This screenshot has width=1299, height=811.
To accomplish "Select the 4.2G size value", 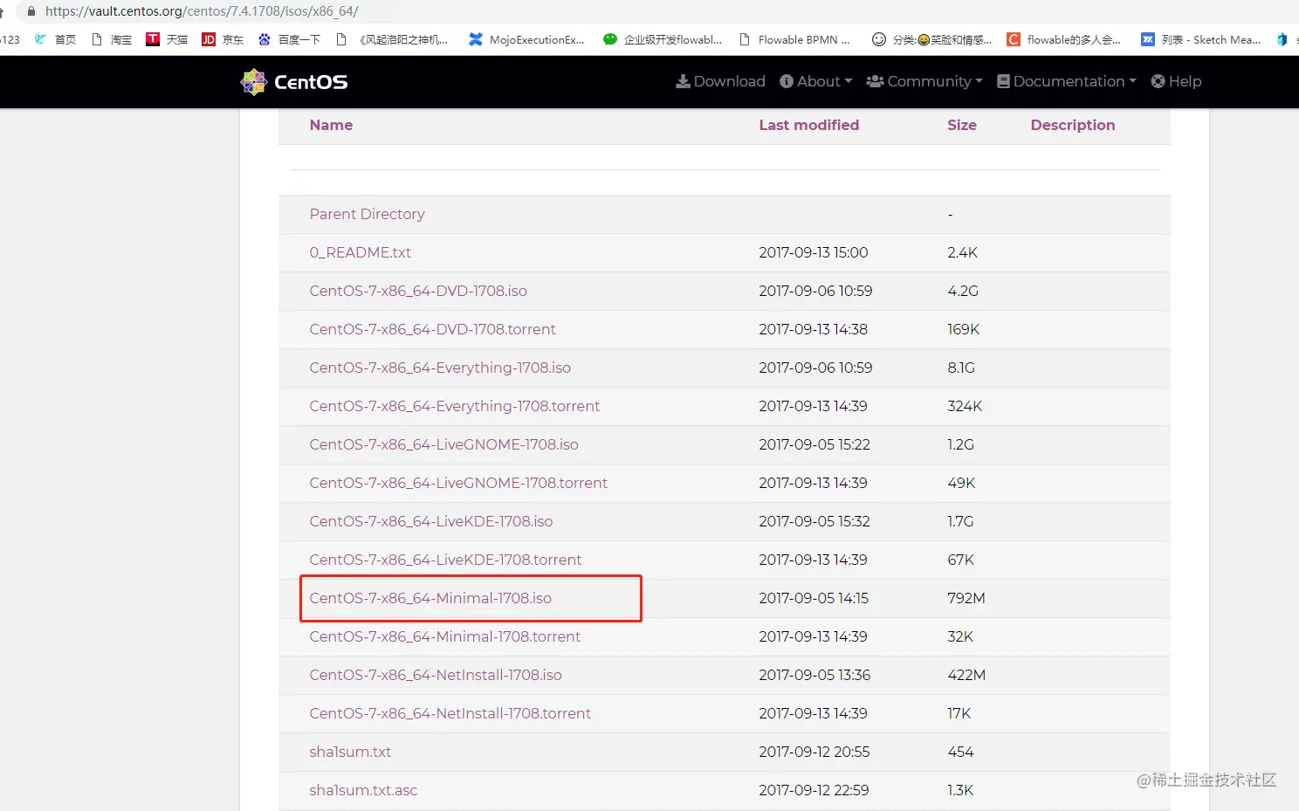I will coord(963,291).
